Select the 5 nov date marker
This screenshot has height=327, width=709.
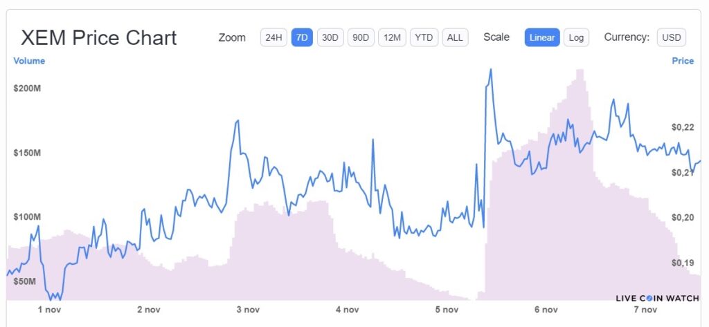click(x=447, y=310)
